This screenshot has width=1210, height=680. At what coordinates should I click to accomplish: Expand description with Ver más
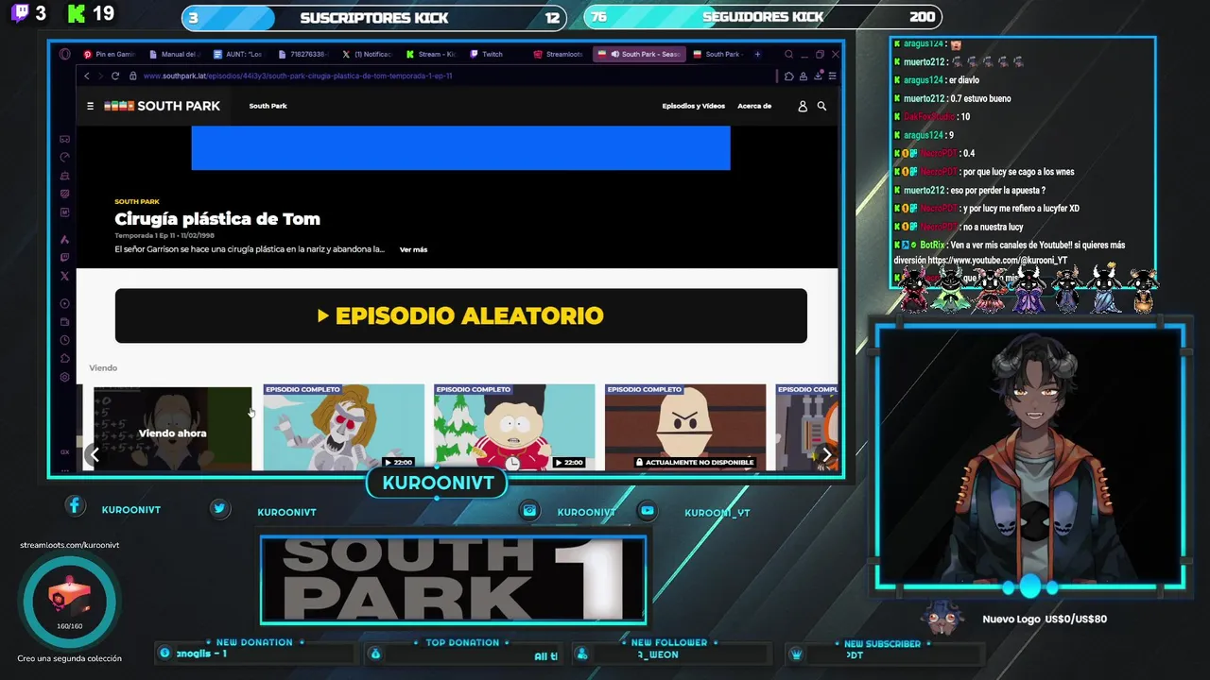click(413, 249)
